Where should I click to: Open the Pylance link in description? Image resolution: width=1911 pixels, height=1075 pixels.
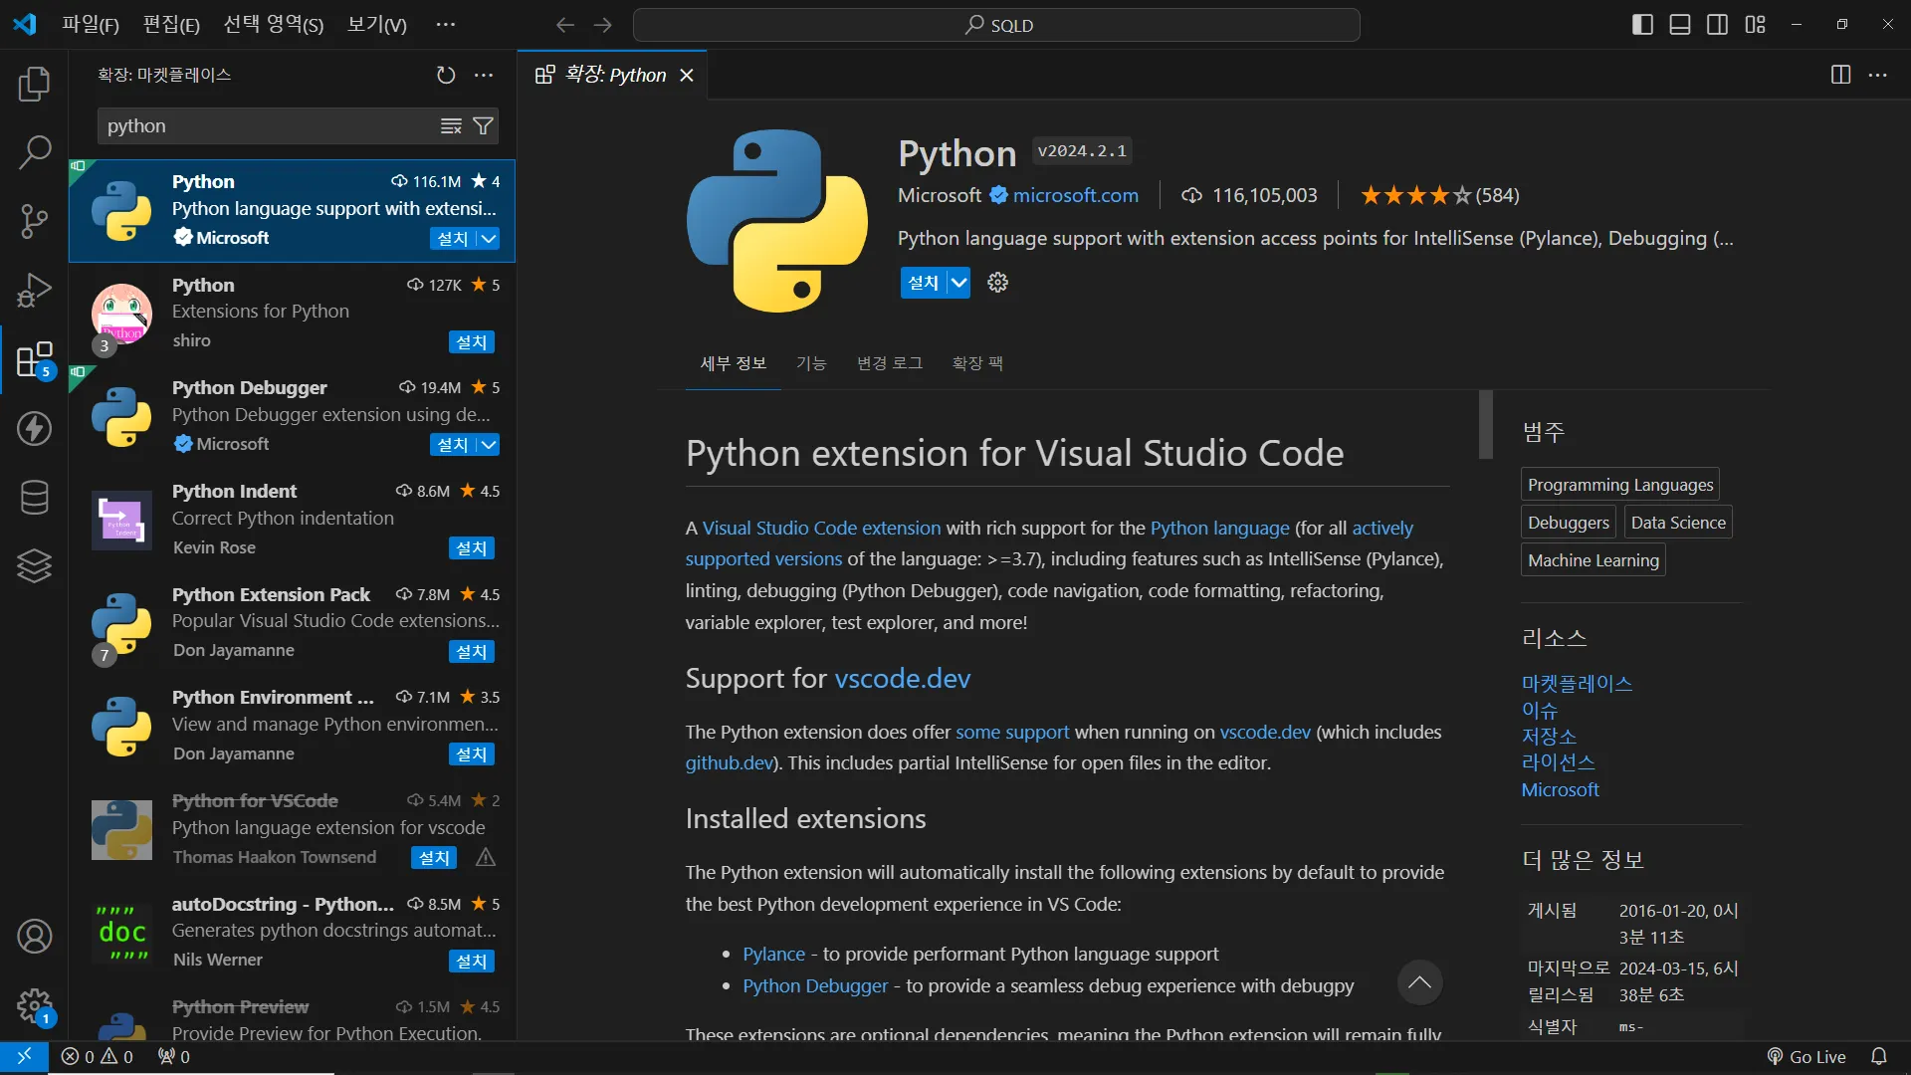pyautogui.click(x=773, y=954)
